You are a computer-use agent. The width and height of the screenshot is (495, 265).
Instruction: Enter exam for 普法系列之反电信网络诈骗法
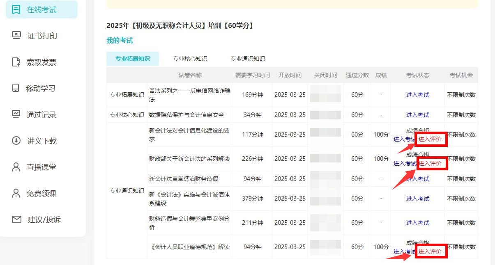tap(417, 95)
